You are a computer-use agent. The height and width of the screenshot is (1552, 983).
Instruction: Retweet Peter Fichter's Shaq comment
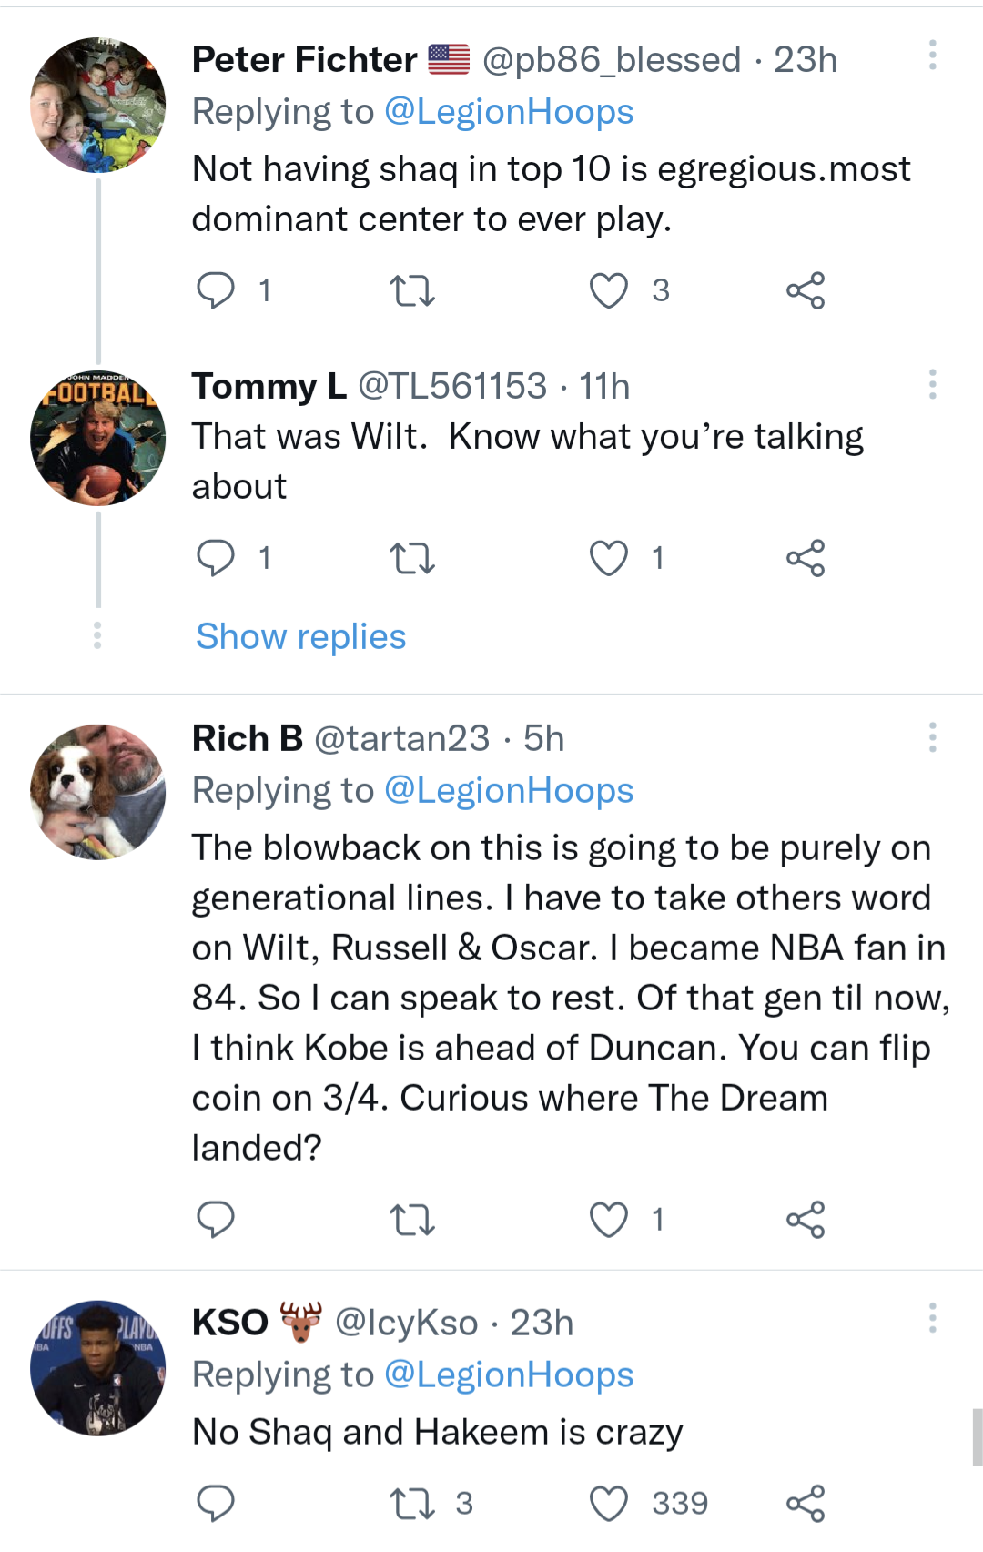(x=411, y=291)
